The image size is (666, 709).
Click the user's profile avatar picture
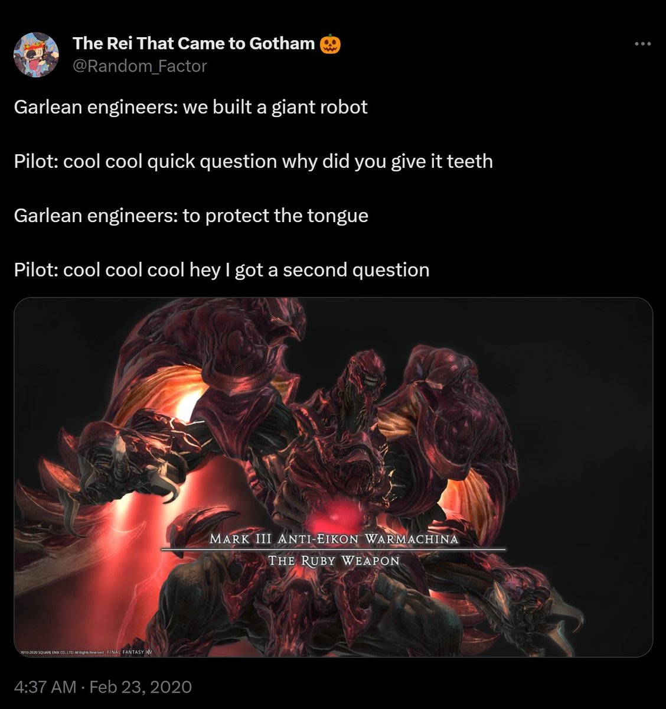[36, 54]
